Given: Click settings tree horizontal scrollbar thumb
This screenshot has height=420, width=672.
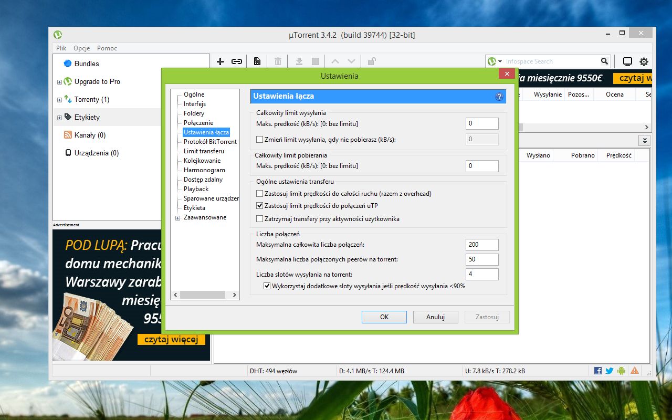Looking at the screenshot, I should [x=202, y=295].
